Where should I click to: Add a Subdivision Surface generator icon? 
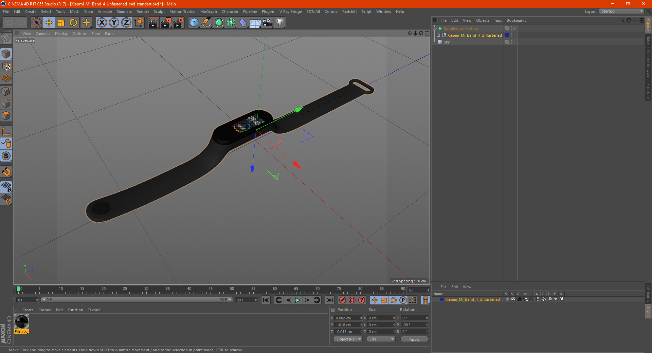click(219, 23)
